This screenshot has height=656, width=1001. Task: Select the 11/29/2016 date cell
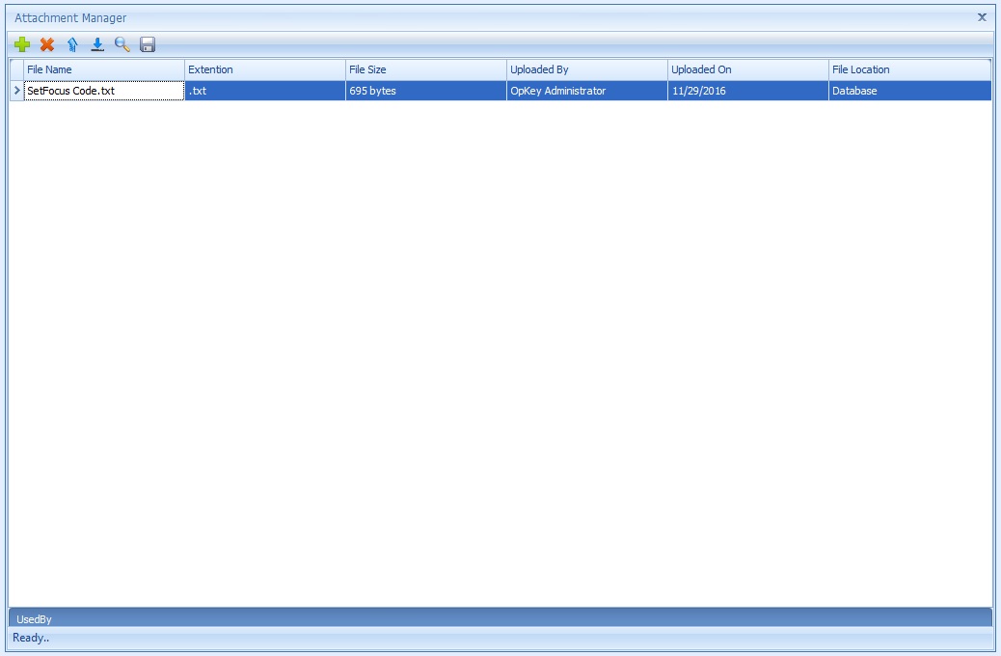pos(747,91)
